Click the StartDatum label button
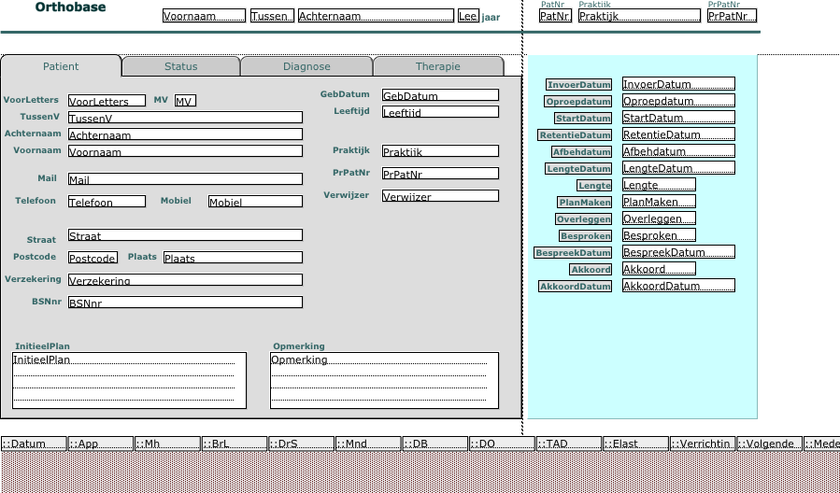The height and width of the screenshot is (493, 840). [x=583, y=119]
